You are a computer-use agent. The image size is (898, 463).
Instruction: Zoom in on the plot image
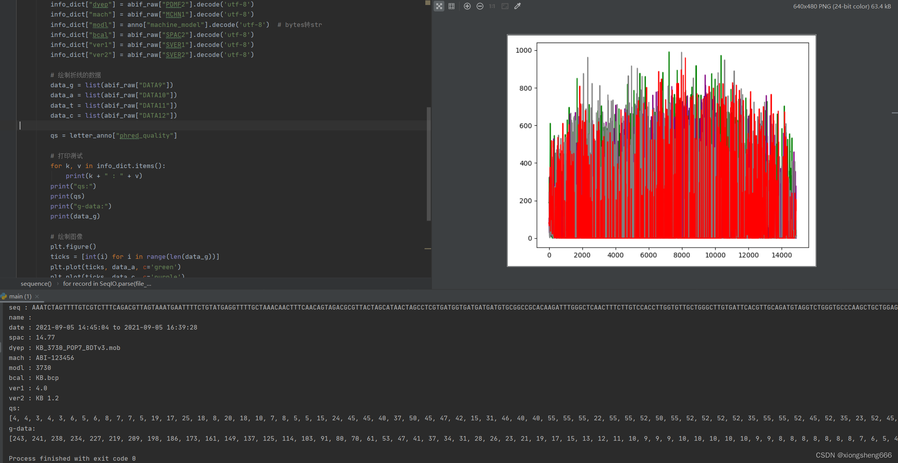[x=467, y=6]
